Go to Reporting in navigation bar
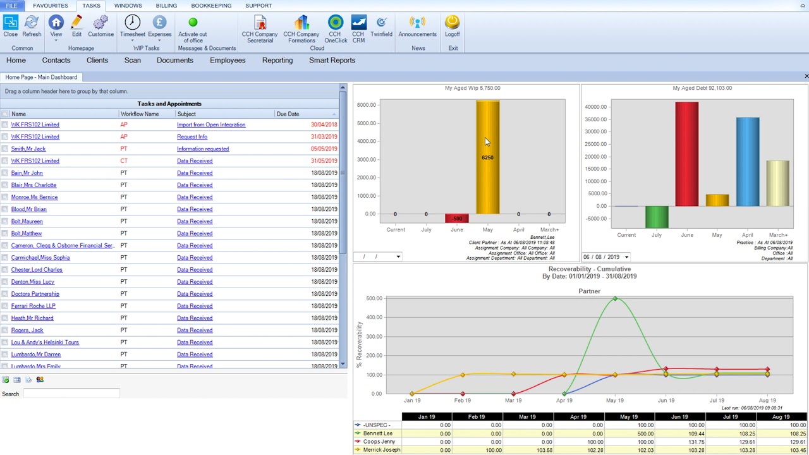This screenshot has height=455, width=809. 277,60
